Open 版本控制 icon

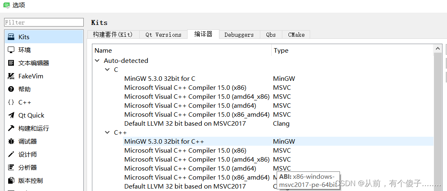pyautogui.click(x=11, y=180)
